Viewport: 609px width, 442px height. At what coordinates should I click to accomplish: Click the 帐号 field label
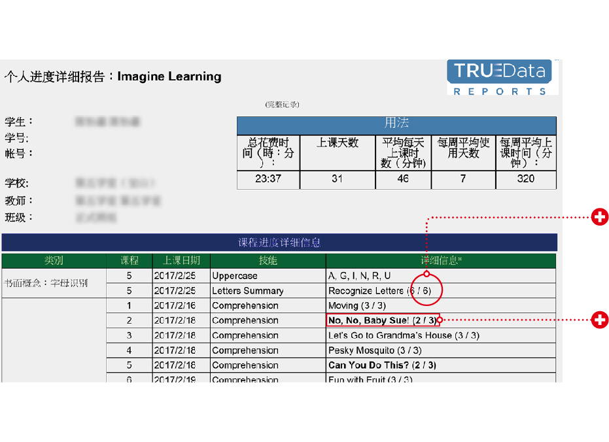coord(19,154)
